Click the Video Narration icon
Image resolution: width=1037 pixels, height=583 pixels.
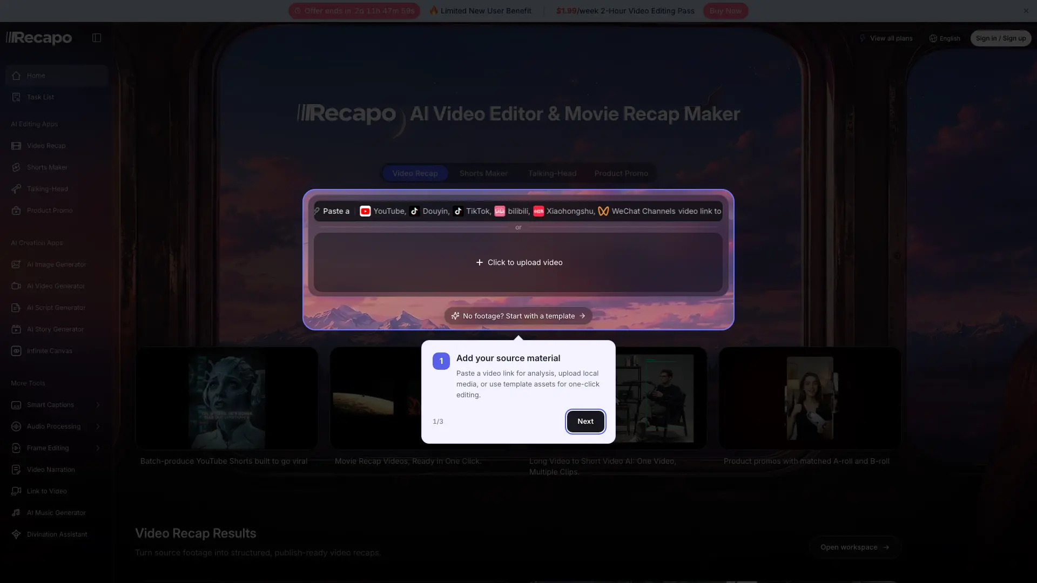click(16, 470)
